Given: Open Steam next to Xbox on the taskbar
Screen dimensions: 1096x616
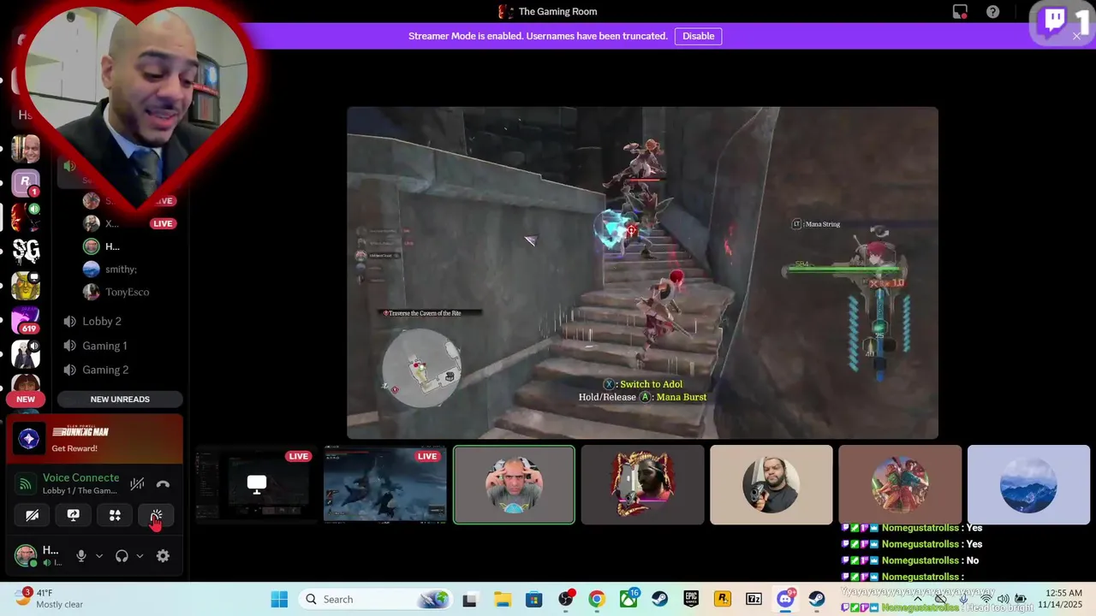Looking at the screenshot, I should pyautogui.click(x=659, y=599).
